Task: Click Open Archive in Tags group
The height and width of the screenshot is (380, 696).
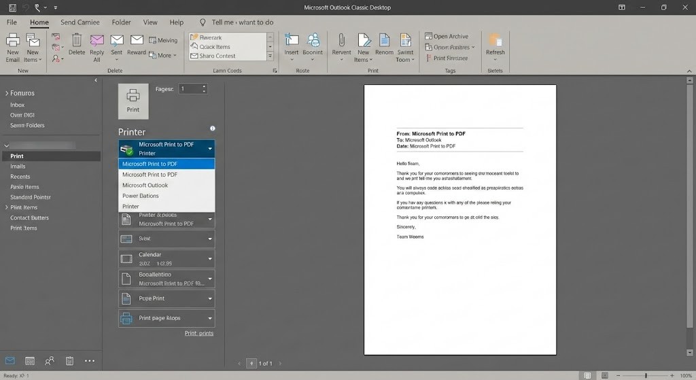Action: click(447, 37)
